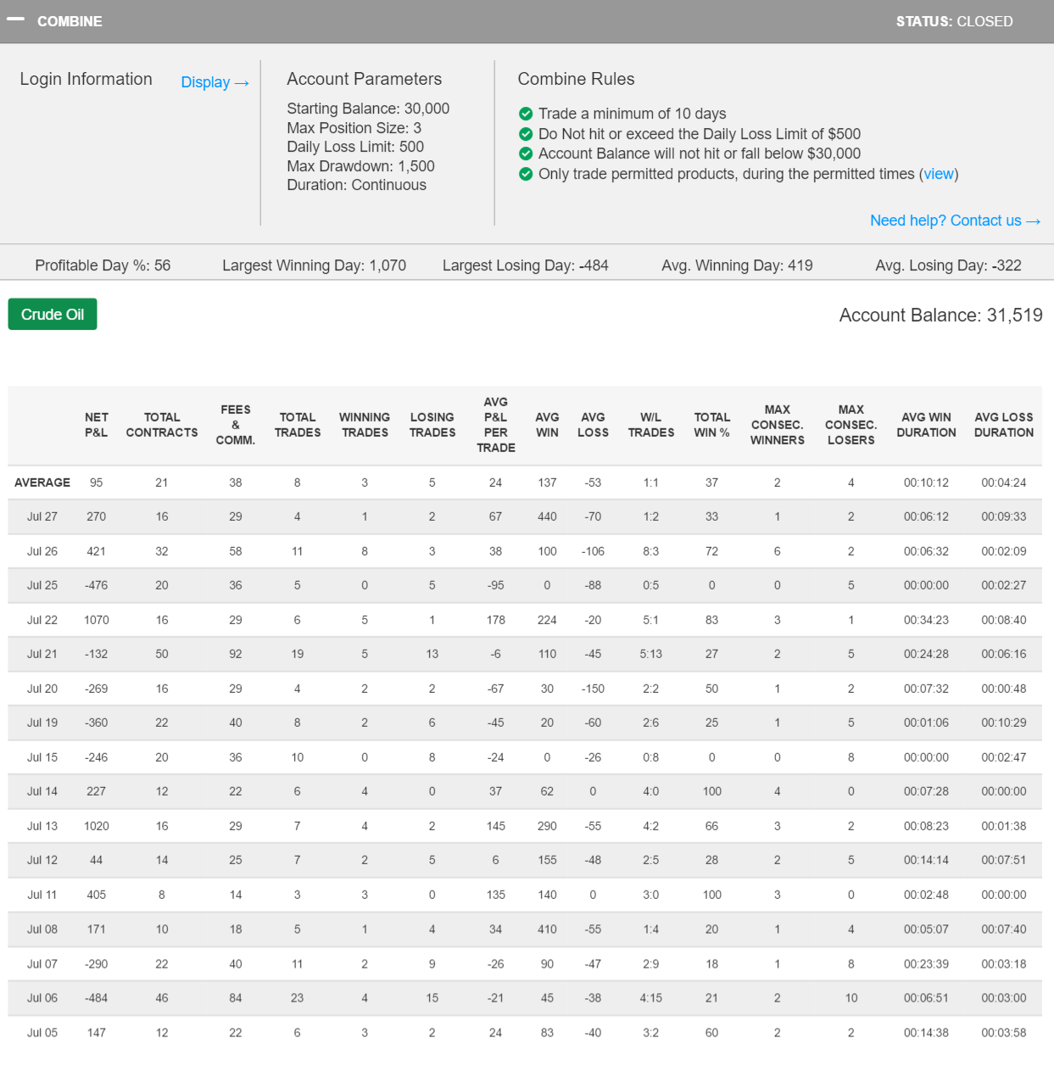Click Need help? Contact us link
1054x1066 pixels.
[x=954, y=220]
